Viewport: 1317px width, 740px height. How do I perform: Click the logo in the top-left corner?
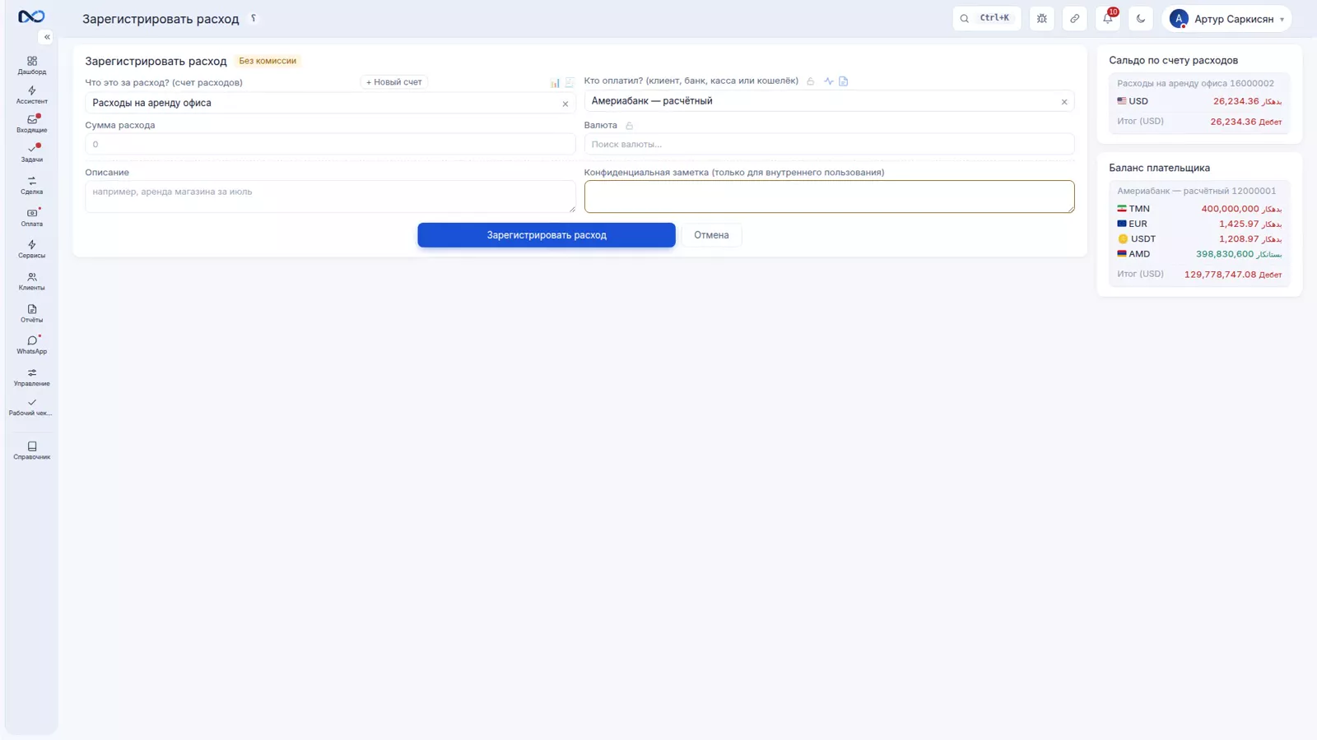click(x=31, y=16)
